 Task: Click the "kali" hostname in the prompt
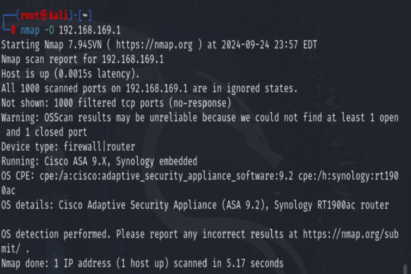coord(59,16)
